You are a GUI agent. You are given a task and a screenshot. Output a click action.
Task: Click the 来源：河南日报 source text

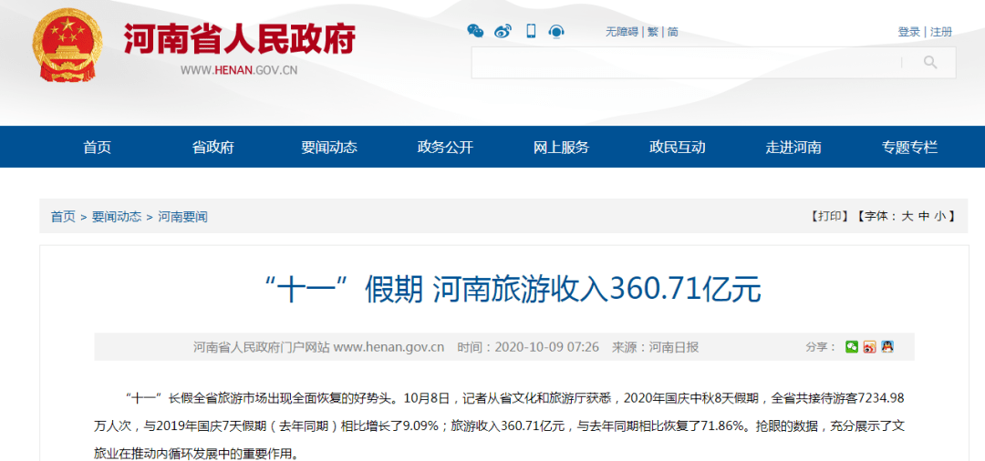[x=656, y=347]
